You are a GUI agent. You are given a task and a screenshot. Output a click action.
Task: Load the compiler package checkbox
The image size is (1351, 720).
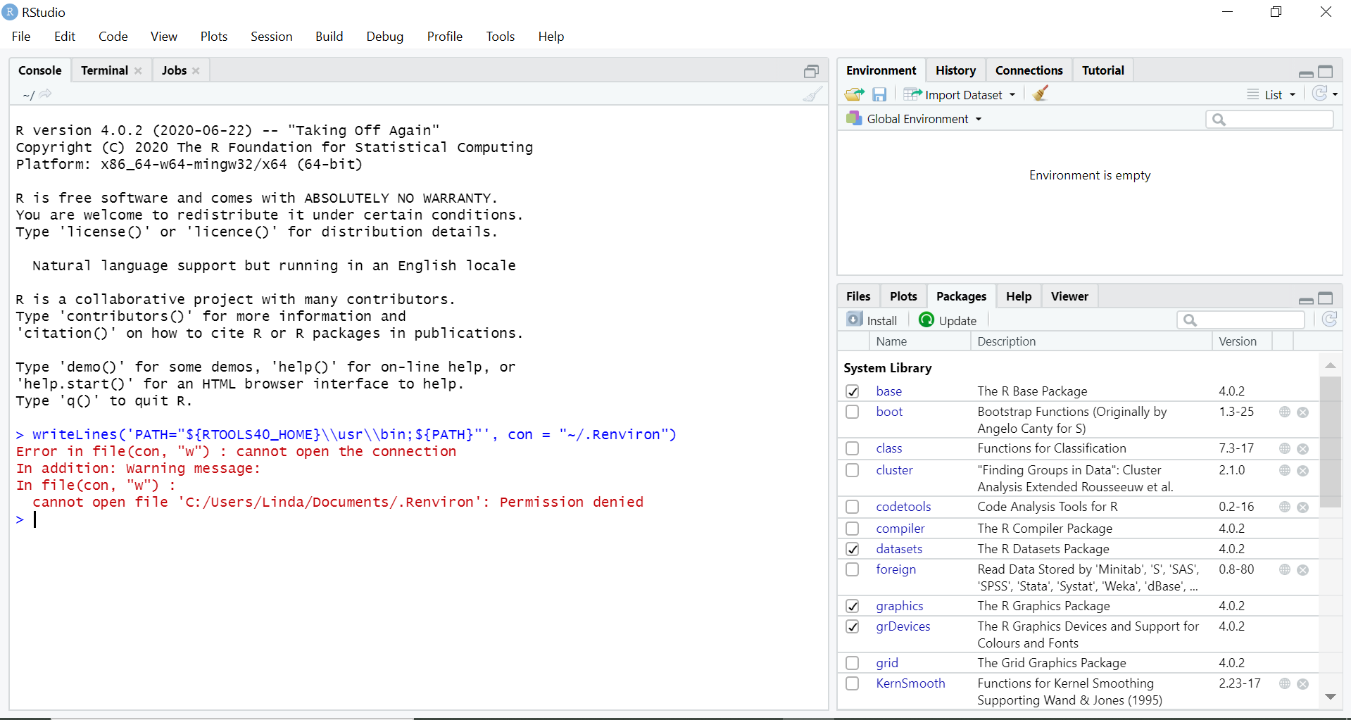point(853,529)
